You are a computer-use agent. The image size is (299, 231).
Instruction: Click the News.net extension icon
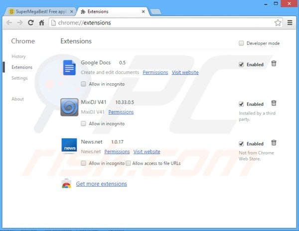(x=69, y=146)
